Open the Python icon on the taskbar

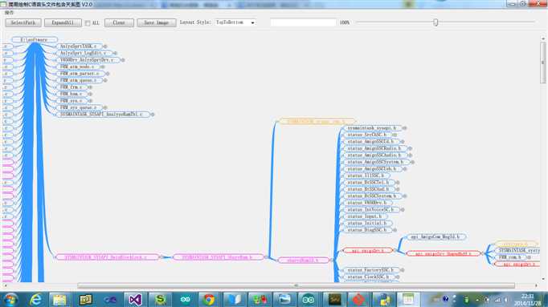(383, 300)
